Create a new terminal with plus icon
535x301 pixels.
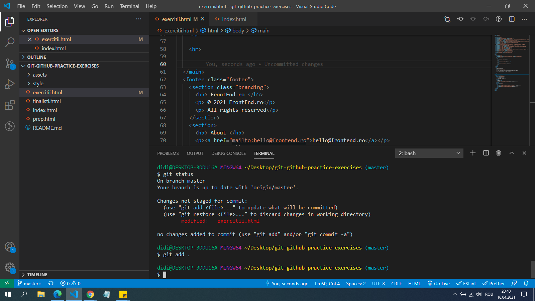click(x=473, y=153)
